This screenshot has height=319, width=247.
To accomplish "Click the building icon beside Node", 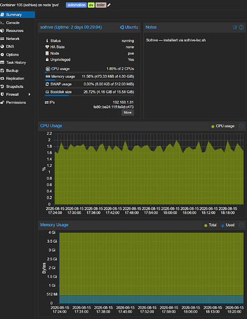I will point(47,53).
